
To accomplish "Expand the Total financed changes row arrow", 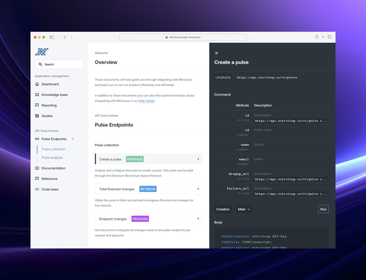I will (x=198, y=189).
